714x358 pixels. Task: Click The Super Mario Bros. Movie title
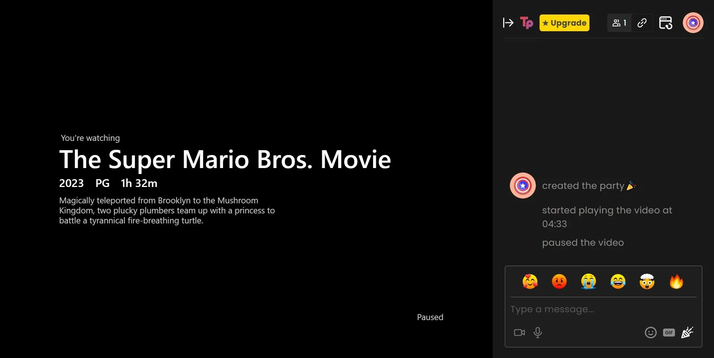(x=225, y=159)
